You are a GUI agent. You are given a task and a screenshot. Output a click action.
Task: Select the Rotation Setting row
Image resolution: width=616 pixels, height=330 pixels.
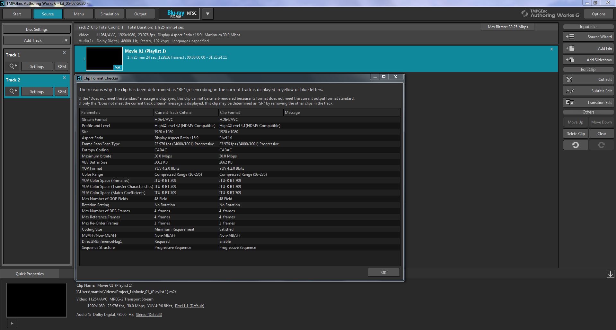240,205
